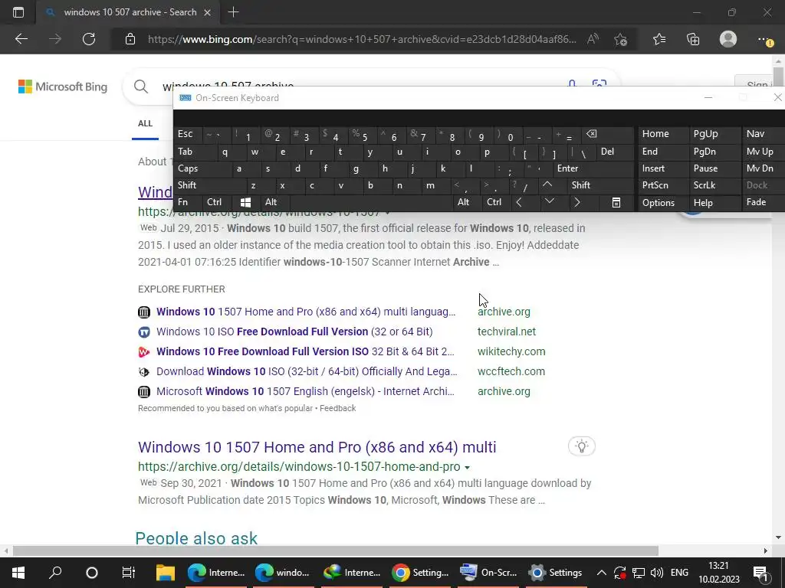Open the volume icon in the system tray
This screenshot has height=588, width=785.
point(656,573)
